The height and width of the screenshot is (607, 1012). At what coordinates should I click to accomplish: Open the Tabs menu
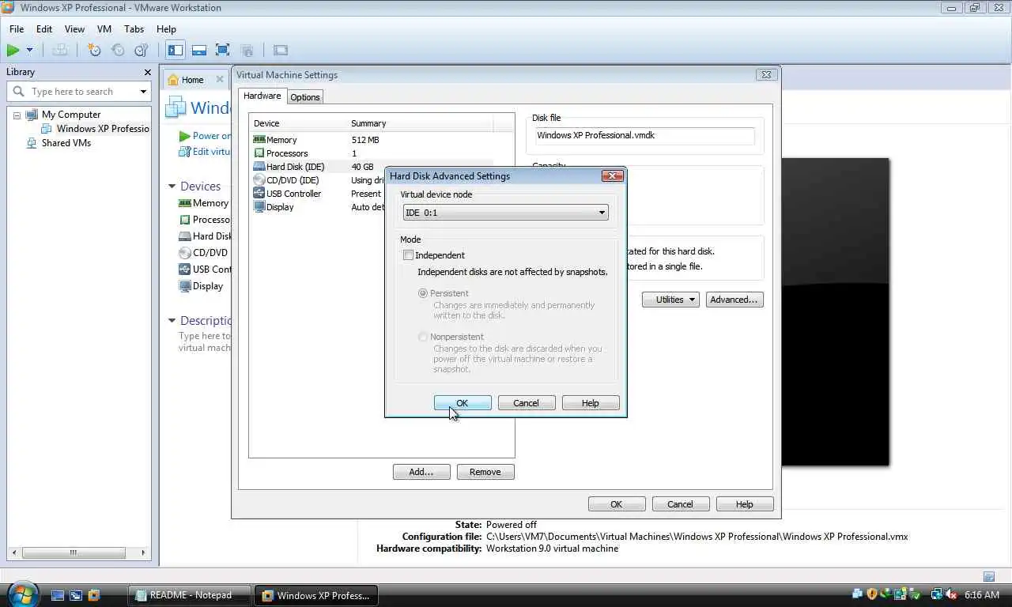pyautogui.click(x=134, y=29)
